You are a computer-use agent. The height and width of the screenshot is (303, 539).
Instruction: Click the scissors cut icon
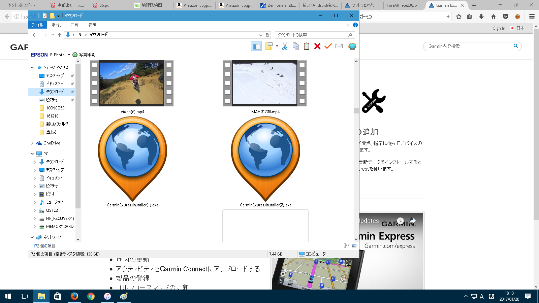[x=285, y=46]
